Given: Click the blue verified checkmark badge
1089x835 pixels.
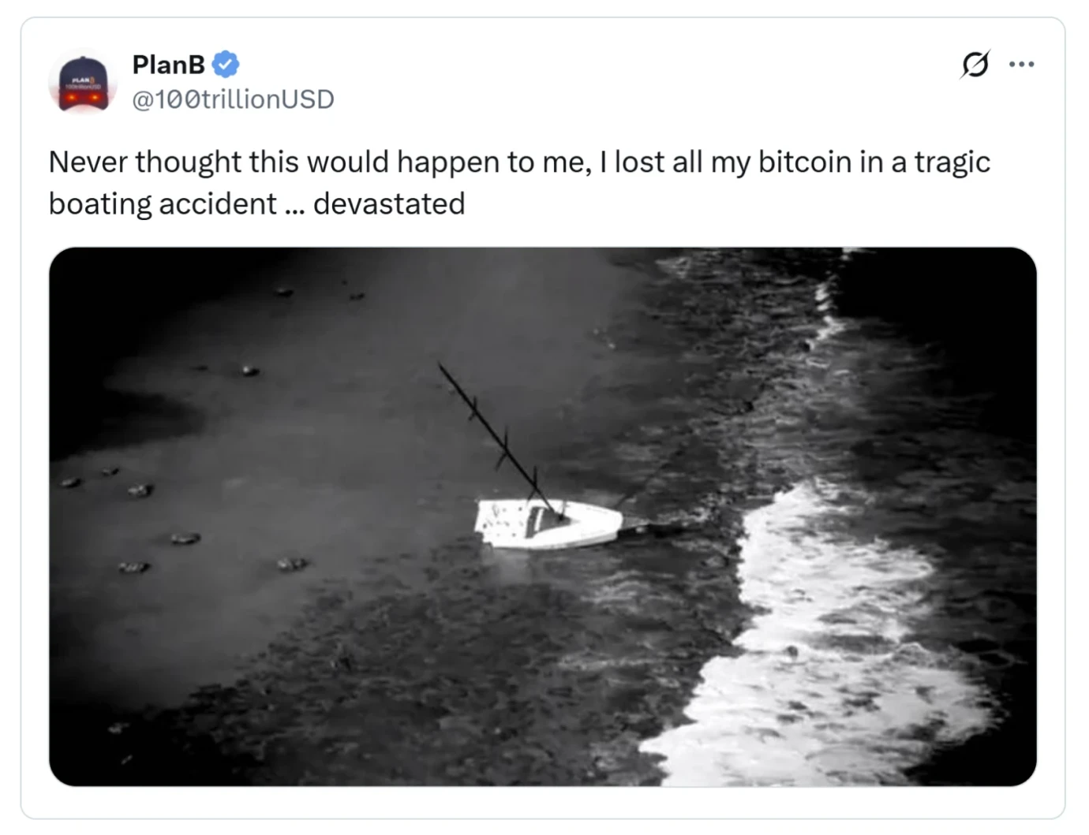Looking at the screenshot, I should [x=226, y=64].
